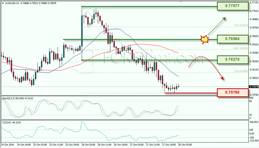Click price axis value 0.76385
Image resolution: width=259 pixels, height=148 pixels.
point(254,53)
